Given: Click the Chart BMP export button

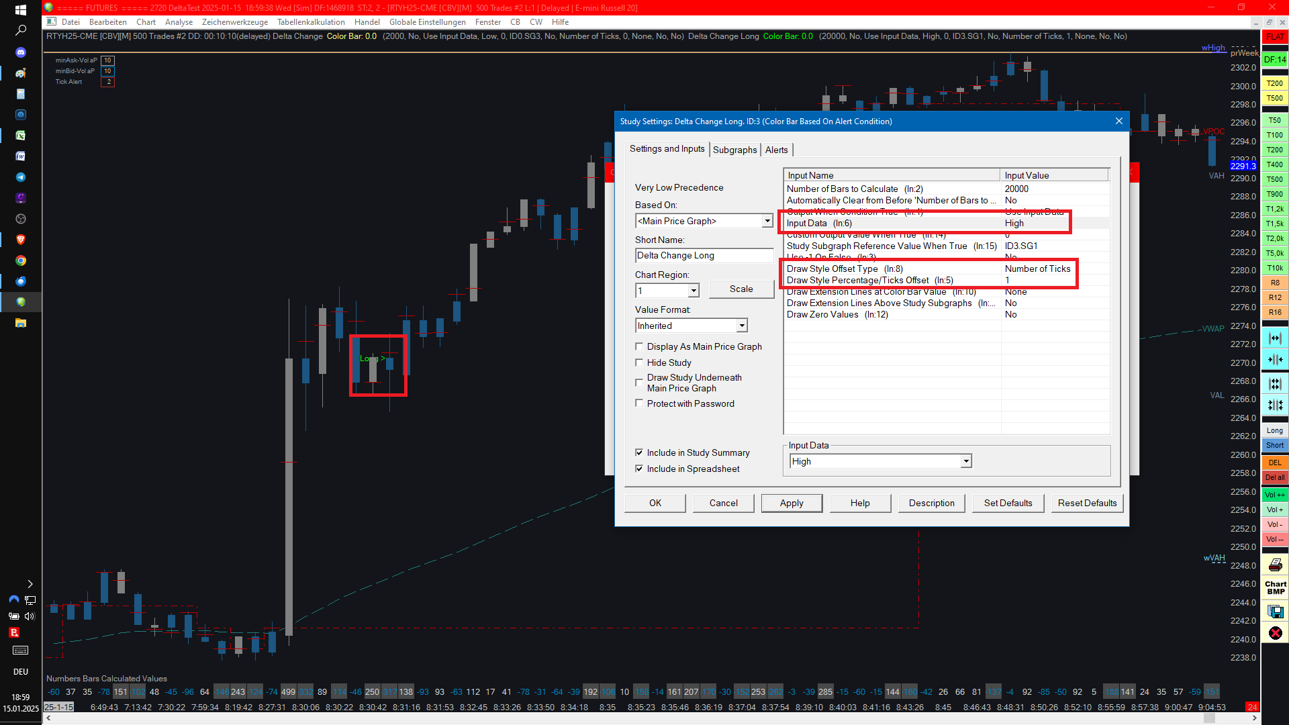Looking at the screenshot, I should [1275, 587].
